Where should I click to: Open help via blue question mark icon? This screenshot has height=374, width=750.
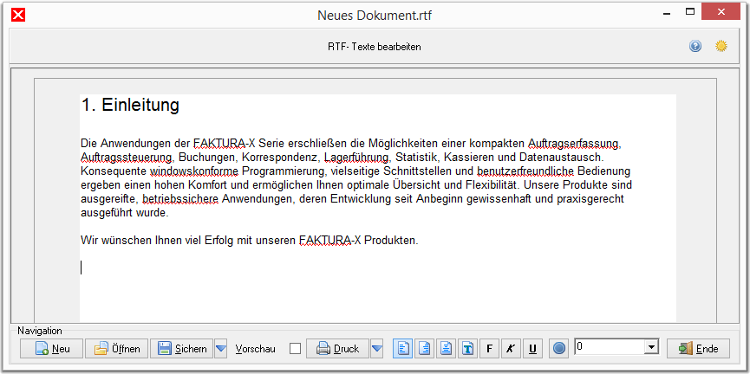point(695,47)
